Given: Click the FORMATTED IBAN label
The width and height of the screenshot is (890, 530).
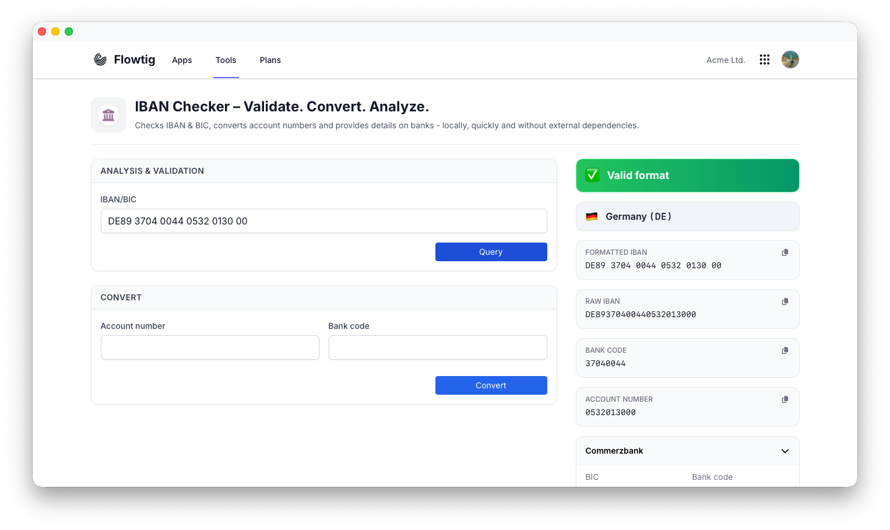Looking at the screenshot, I should tap(616, 252).
